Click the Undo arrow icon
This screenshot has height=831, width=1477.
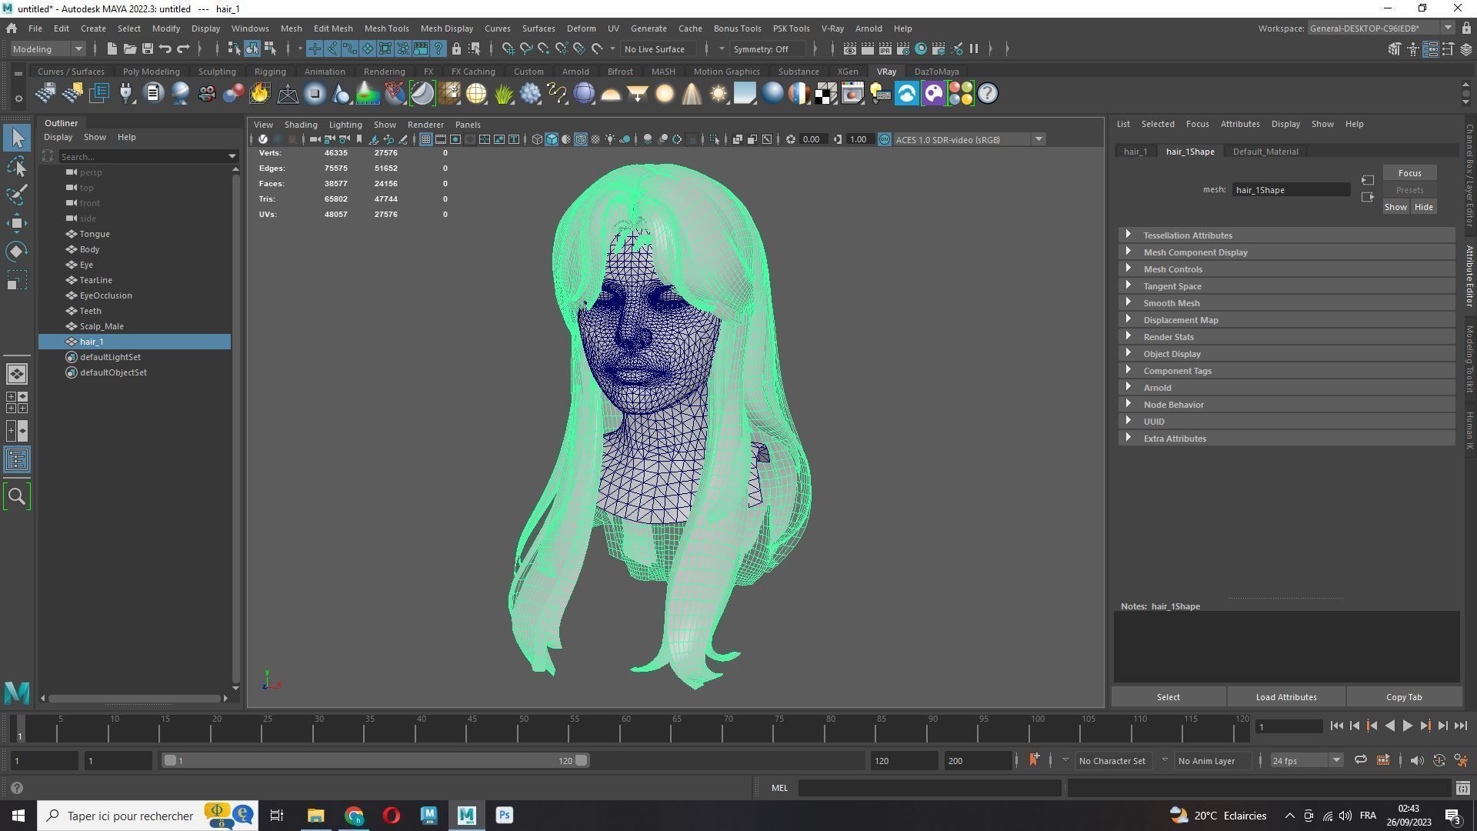click(165, 48)
